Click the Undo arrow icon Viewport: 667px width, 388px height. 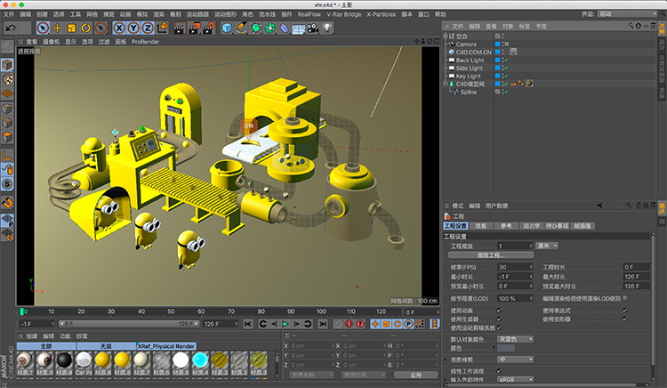[11, 28]
